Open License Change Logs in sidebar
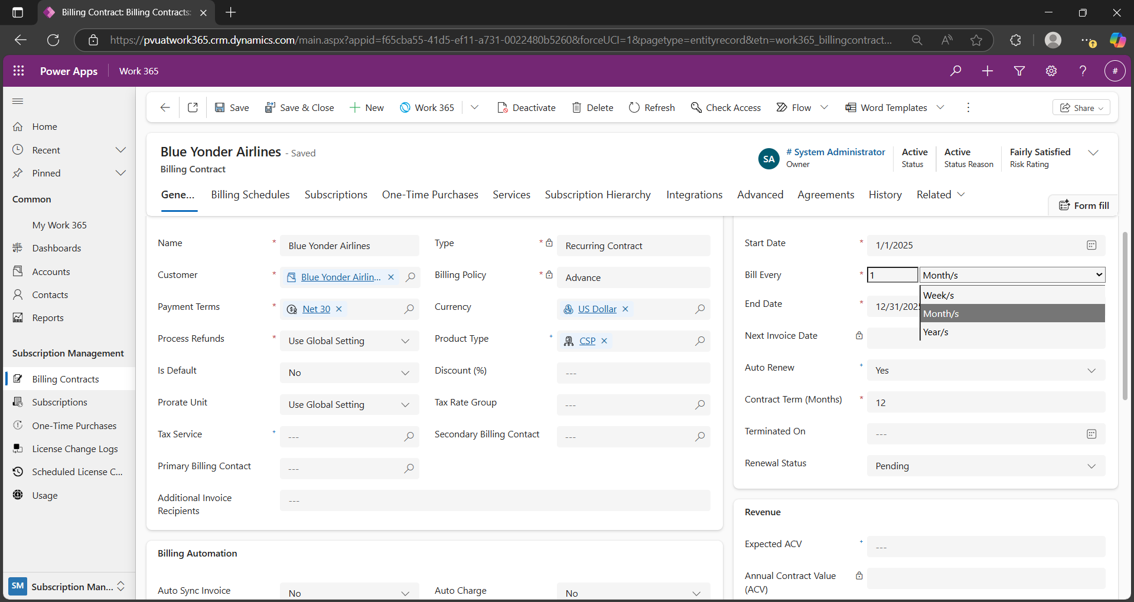This screenshot has width=1134, height=602. click(x=75, y=449)
